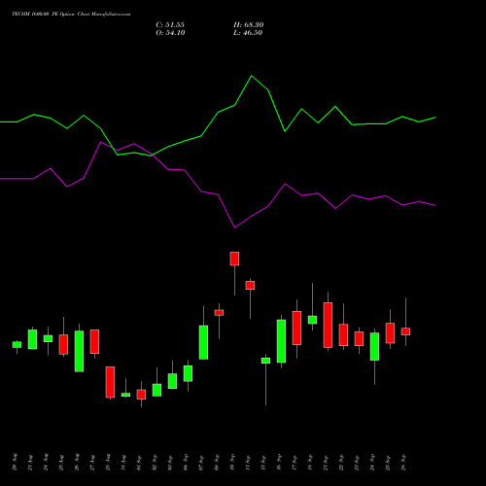The height and width of the screenshot is (486, 486).
Task: Click the green candlestick on 24 Sep
Action: [374, 346]
